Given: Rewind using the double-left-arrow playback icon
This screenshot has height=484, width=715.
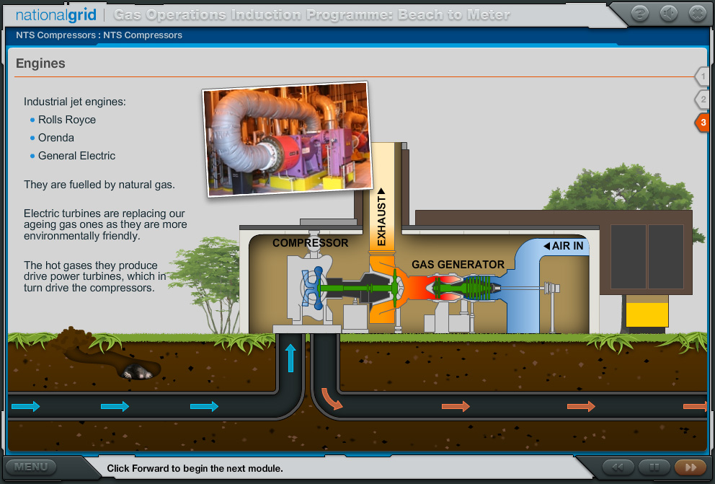Looking at the screenshot, I should point(620,467).
